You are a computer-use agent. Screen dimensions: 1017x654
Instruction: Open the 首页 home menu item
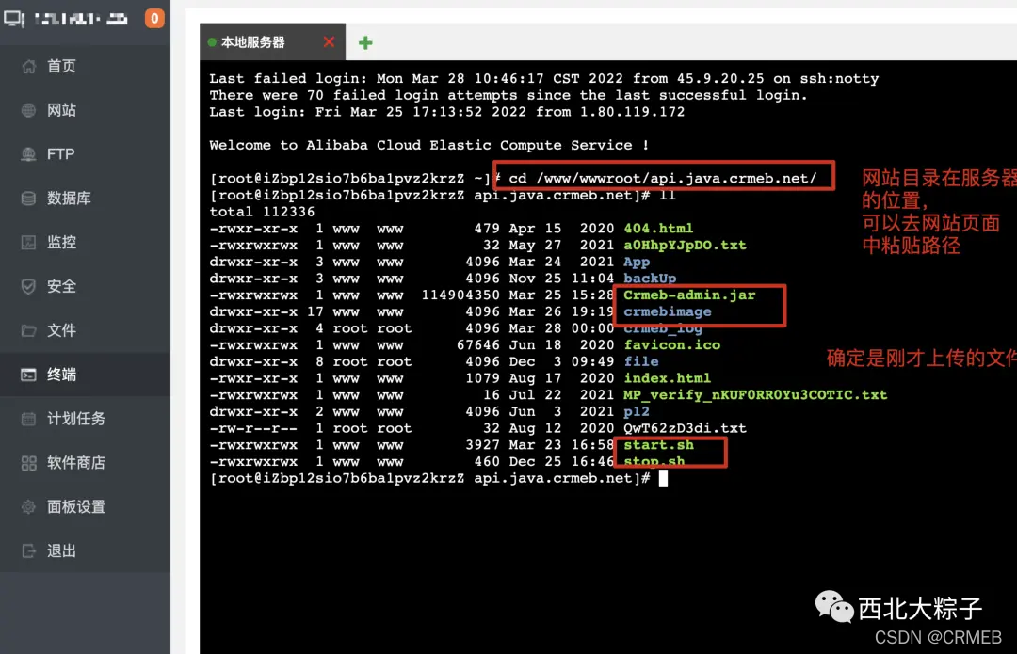coord(85,66)
